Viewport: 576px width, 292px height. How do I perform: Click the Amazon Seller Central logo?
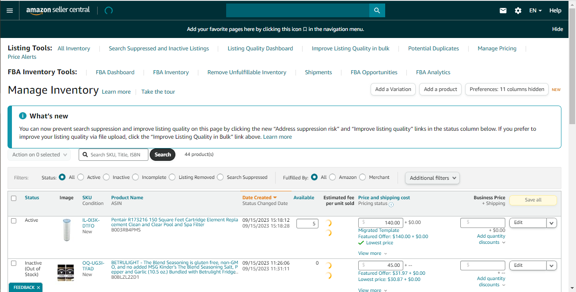click(58, 10)
